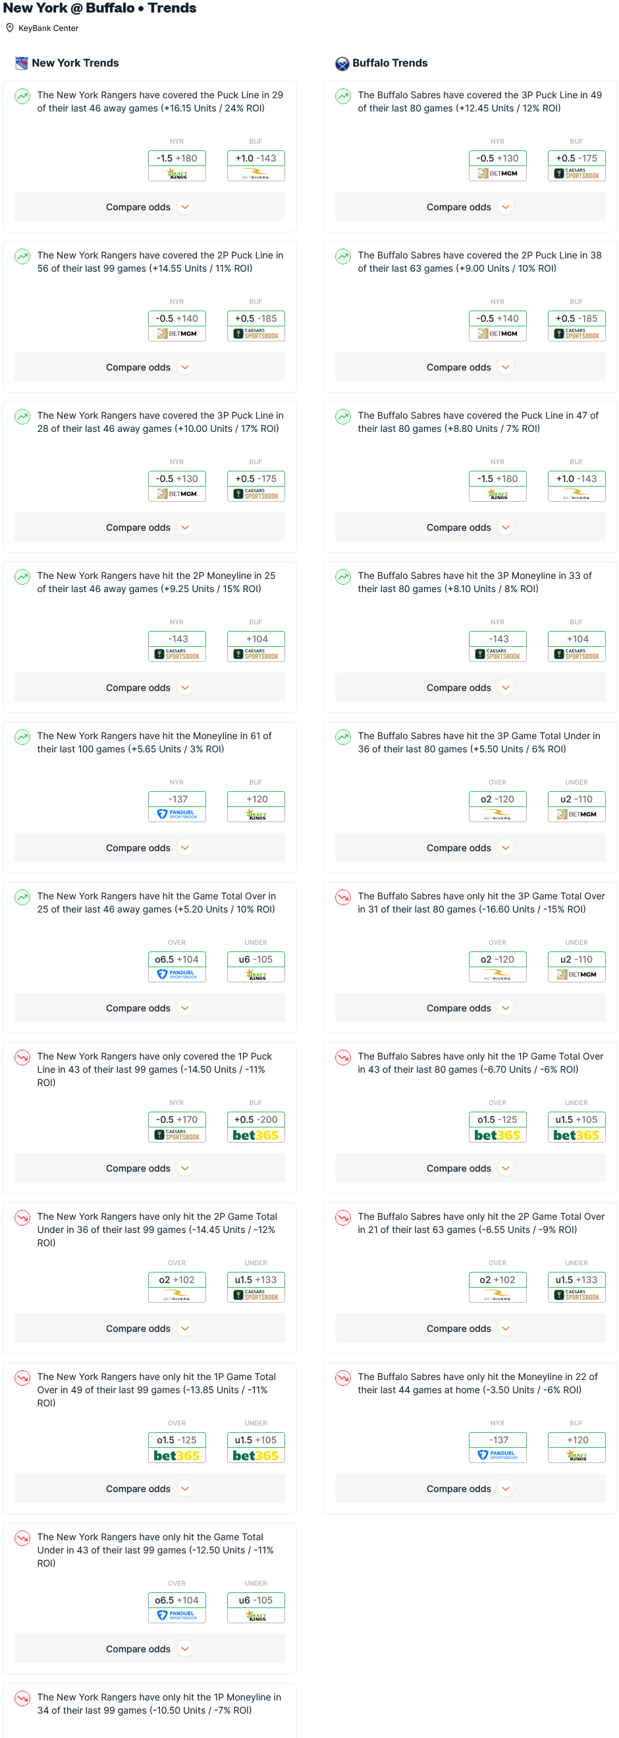Click Caesars logo under the -0.5 +170 odds
Image resolution: width=619 pixels, height=1738 pixels.
(176, 1135)
